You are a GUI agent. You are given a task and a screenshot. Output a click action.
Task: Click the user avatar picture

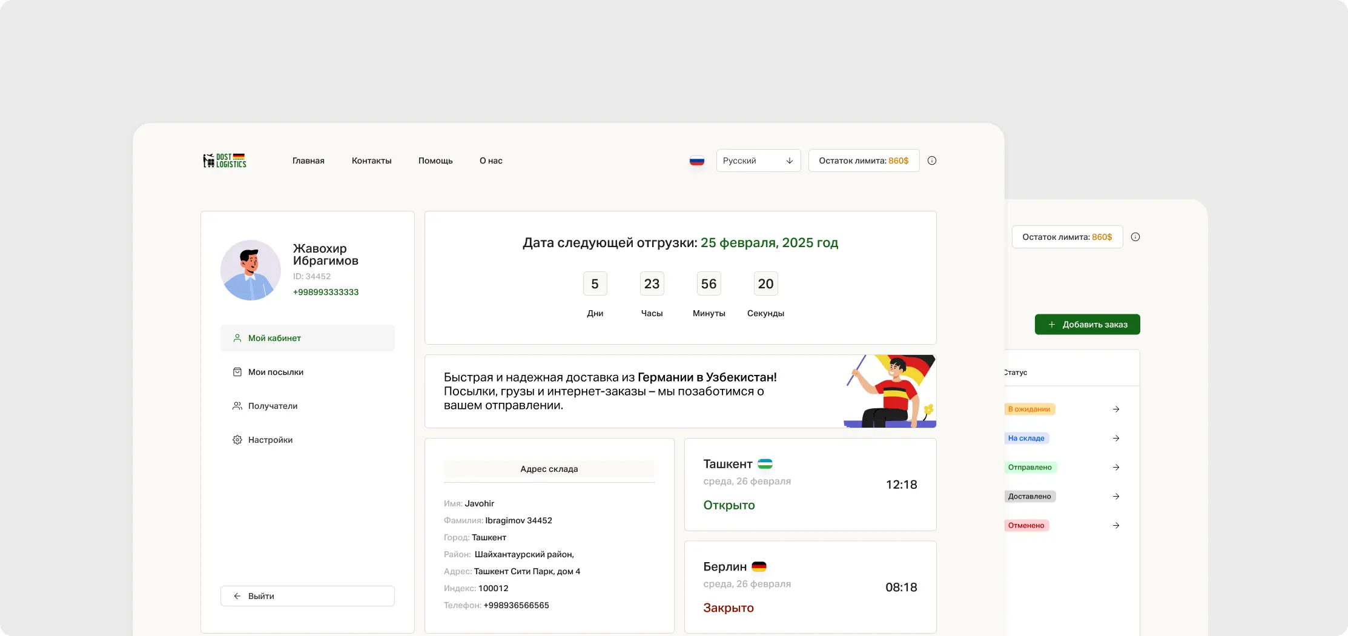250,270
